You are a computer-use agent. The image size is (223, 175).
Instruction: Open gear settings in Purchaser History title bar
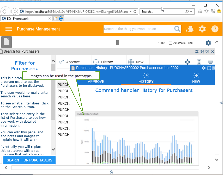pos(204,68)
